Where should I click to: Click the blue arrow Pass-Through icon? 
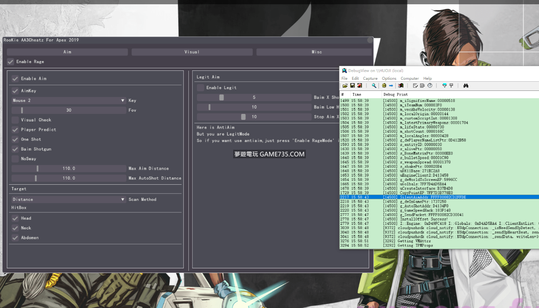coord(391,86)
